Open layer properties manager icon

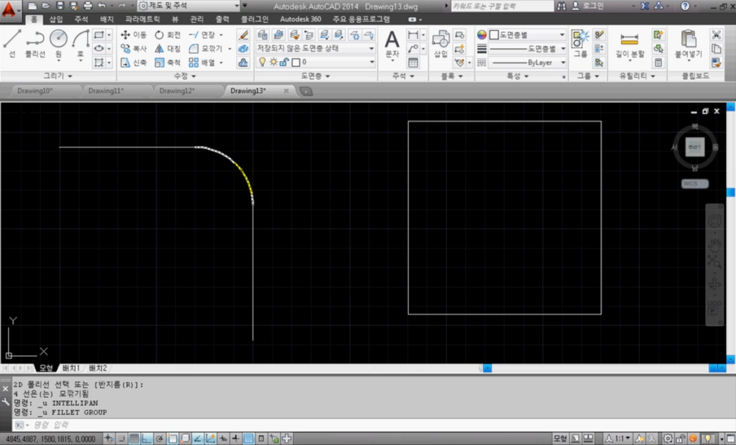262,35
